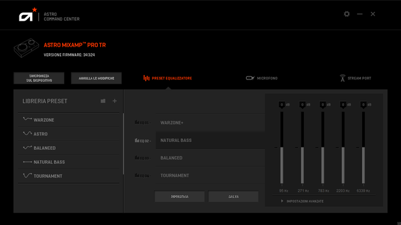
Task: Open preset folder icon in Libreria Preset
Action: (x=103, y=101)
